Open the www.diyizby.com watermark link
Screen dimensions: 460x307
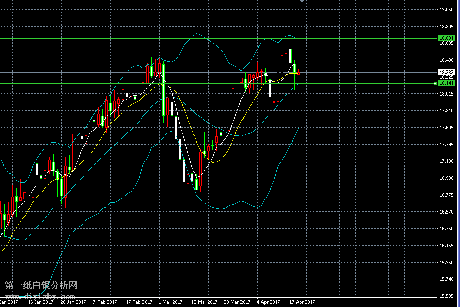coord(40,296)
